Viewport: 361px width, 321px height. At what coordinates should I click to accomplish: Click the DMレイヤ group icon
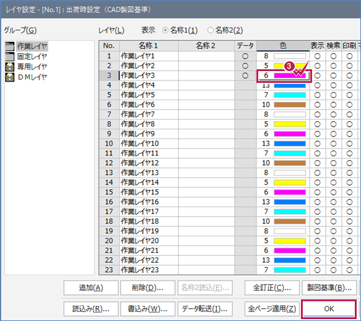pyautogui.click(x=10, y=77)
